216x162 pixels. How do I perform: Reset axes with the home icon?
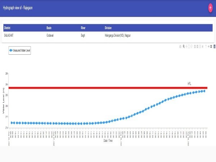point(203,46)
